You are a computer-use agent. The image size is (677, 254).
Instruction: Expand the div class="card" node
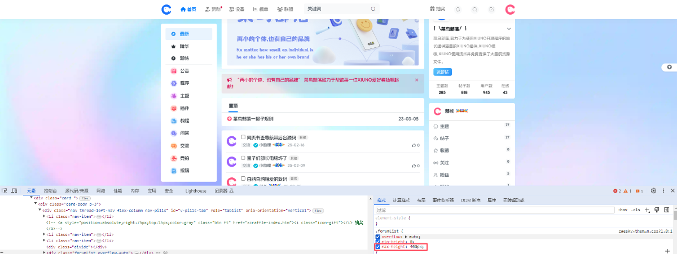32,198
